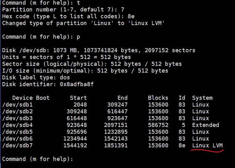This screenshot has height=168, width=235.
Task: Click the 'Start' column header
Action: pyautogui.click(x=78, y=98)
